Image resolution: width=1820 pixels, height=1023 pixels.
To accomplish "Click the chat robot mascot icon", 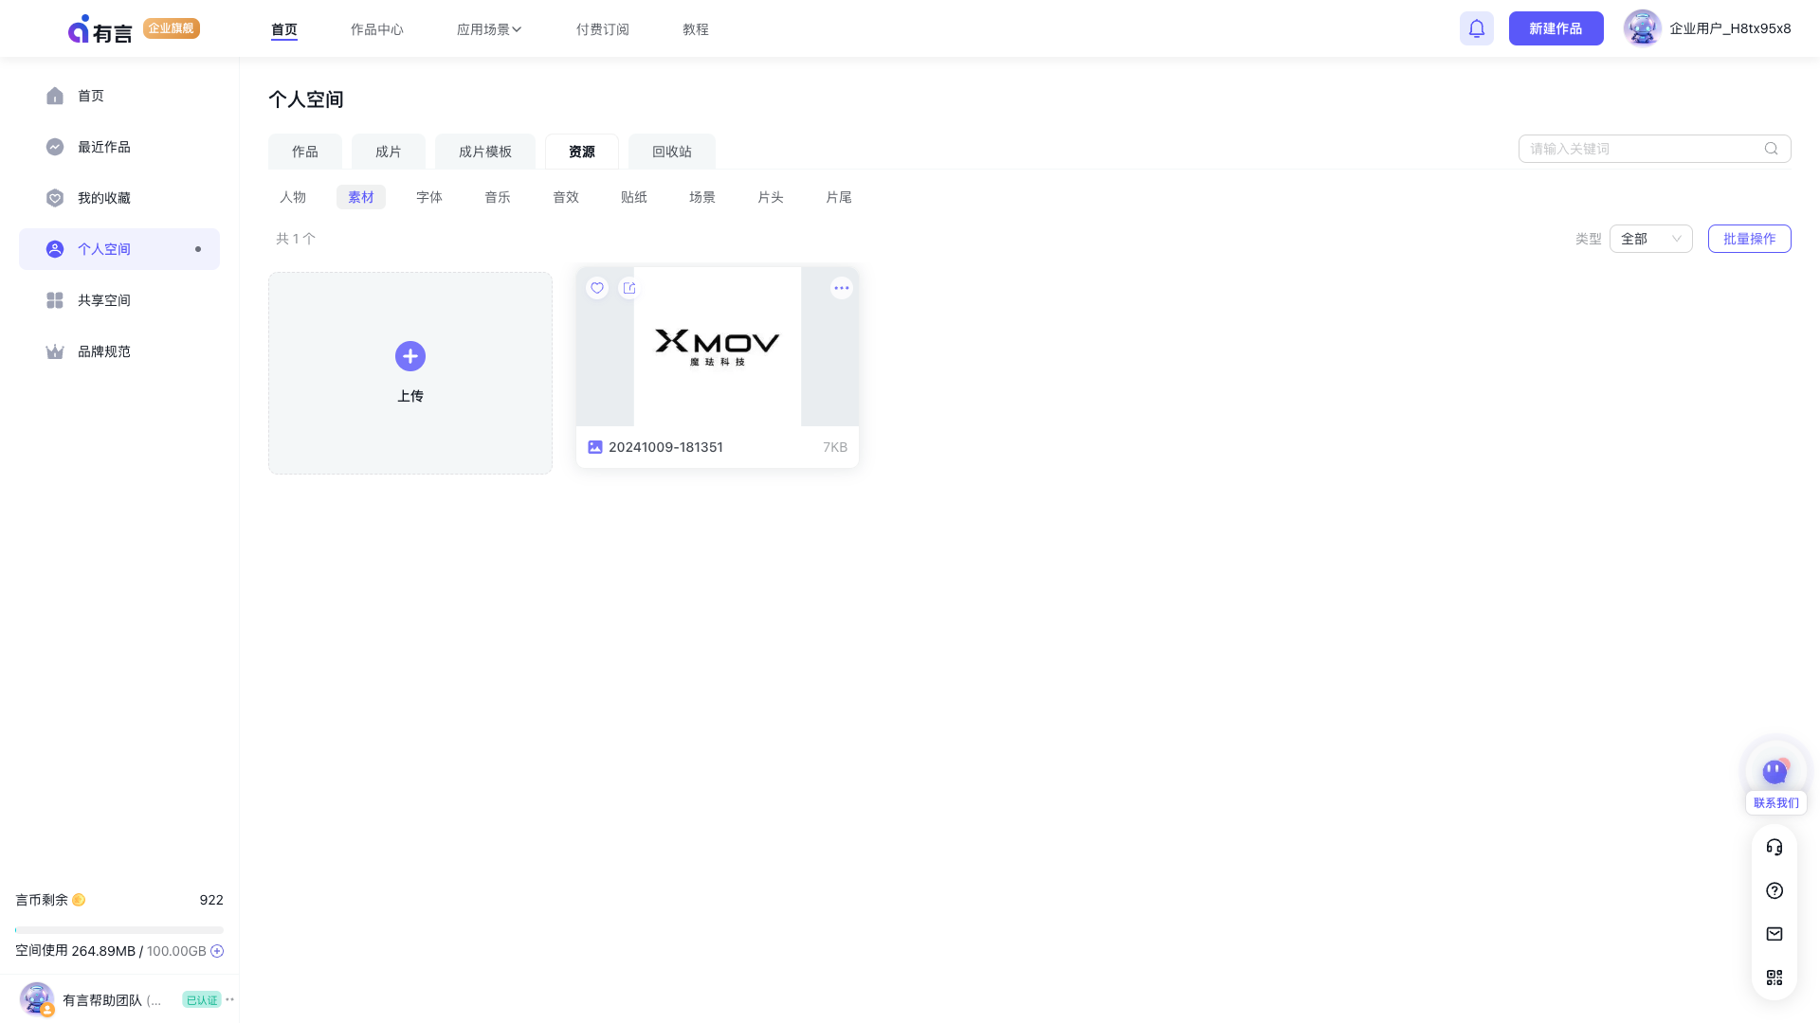I will 1775,771.
